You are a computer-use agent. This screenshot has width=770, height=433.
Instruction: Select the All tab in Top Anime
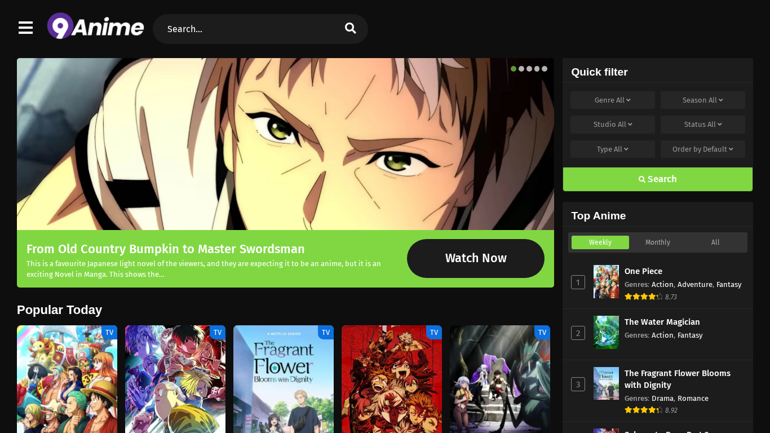tap(715, 242)
